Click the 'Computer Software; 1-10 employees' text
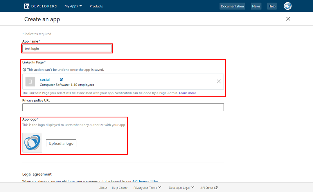Image resolution: width=313 pixels, height=192 pixels. coord(67,85)
